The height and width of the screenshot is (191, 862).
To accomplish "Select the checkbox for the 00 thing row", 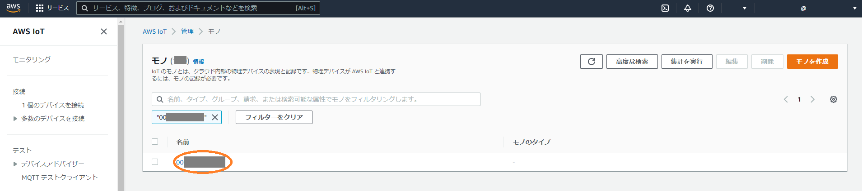I will pos(155,162).
